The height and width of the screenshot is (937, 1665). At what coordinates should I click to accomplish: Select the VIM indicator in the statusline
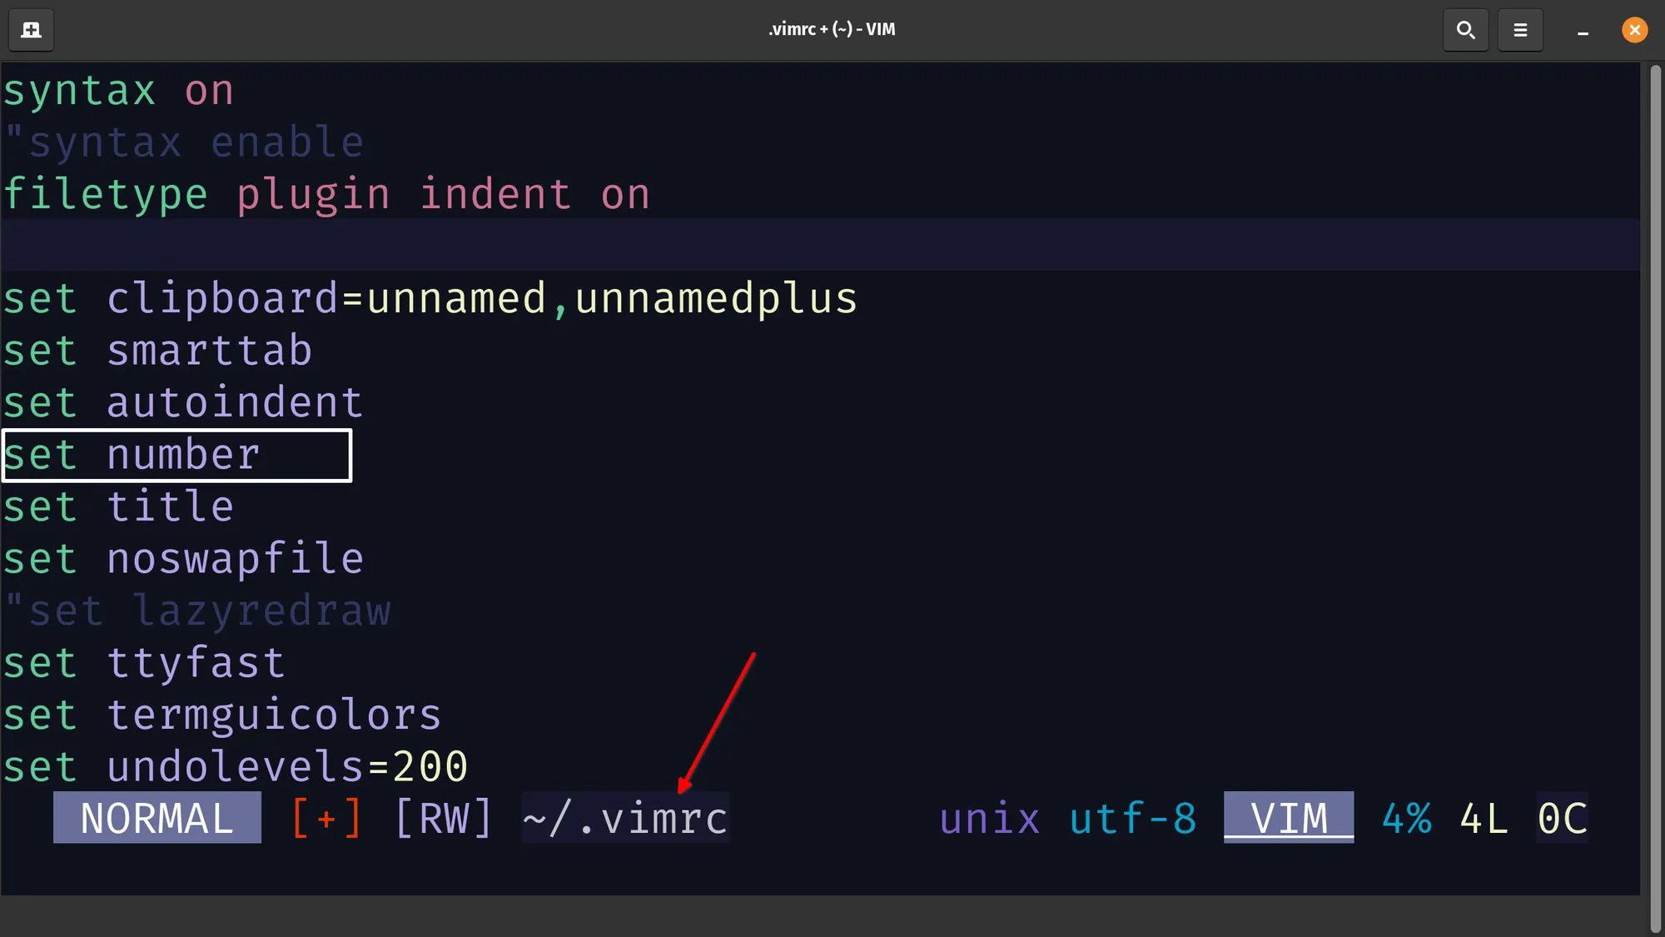pos(1288,818)
